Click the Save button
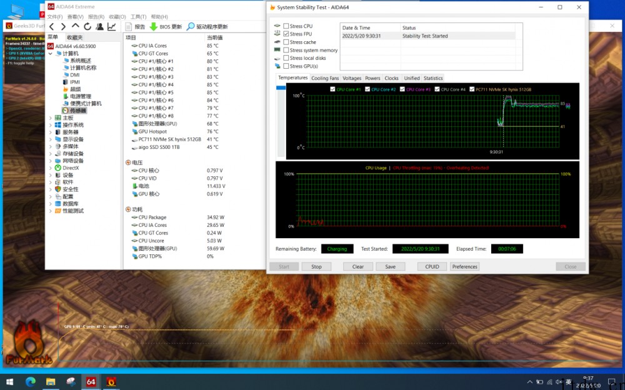This screenshot has height=390, width=625. (x=390, y=267)
